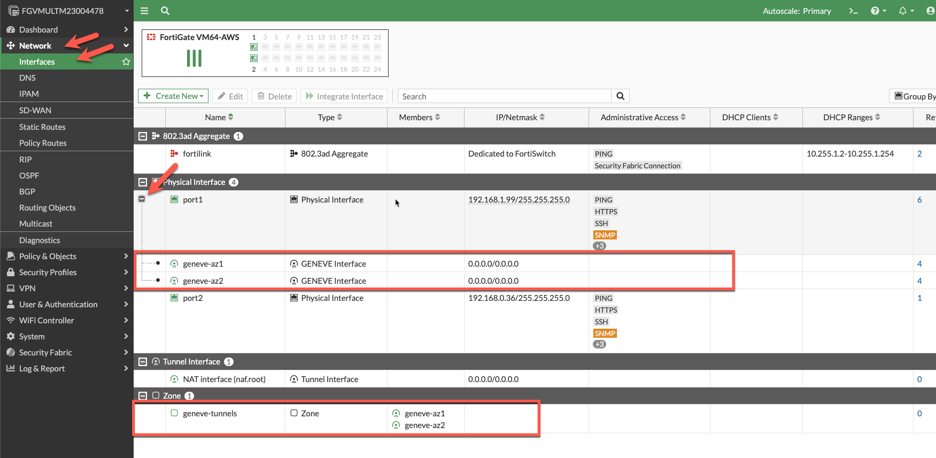Click port 2 icon on FortiGate faceplate
The height and width of the screenshot is (458, 936).
[x=254, y=58]
